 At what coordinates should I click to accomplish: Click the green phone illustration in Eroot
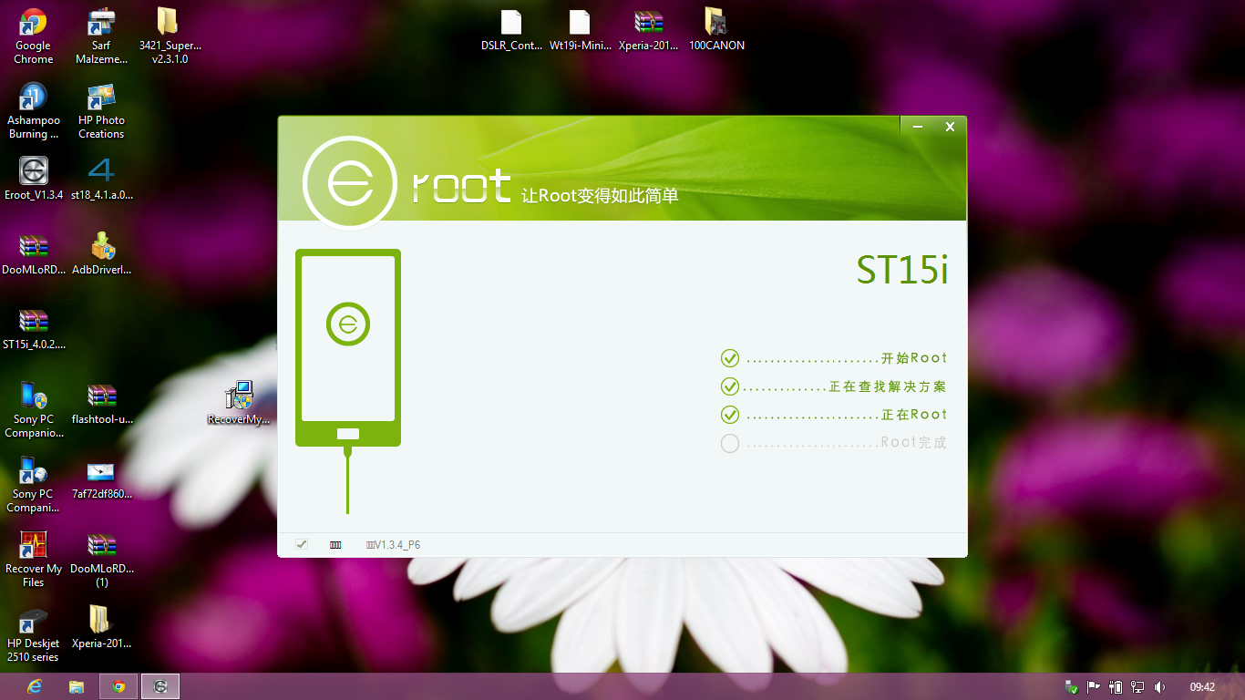348,348
